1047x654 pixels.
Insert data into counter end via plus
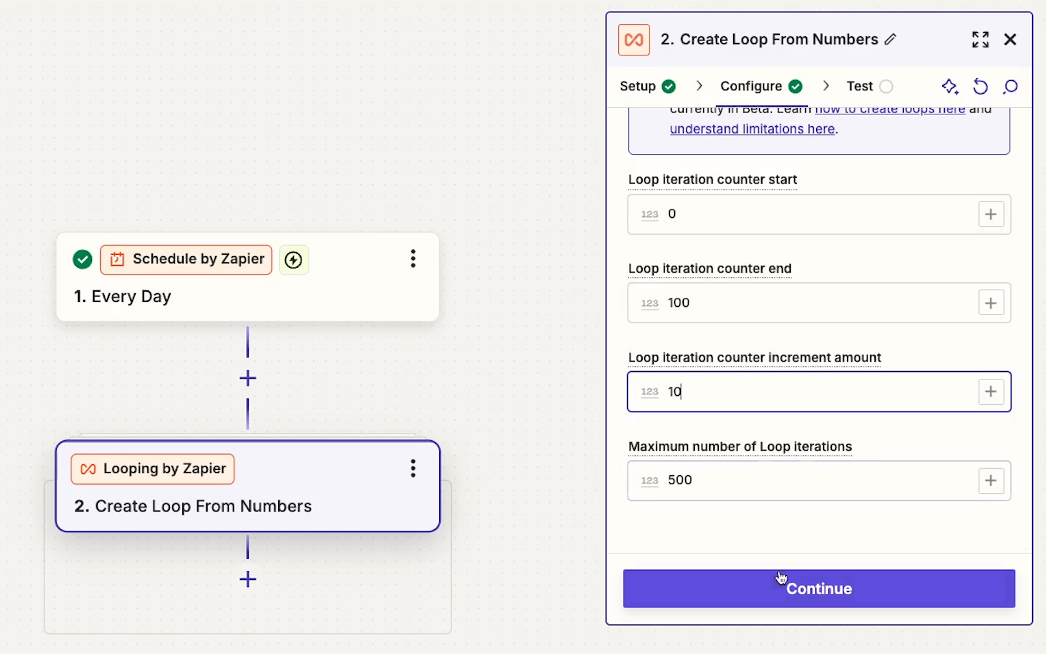coord(991,303)
